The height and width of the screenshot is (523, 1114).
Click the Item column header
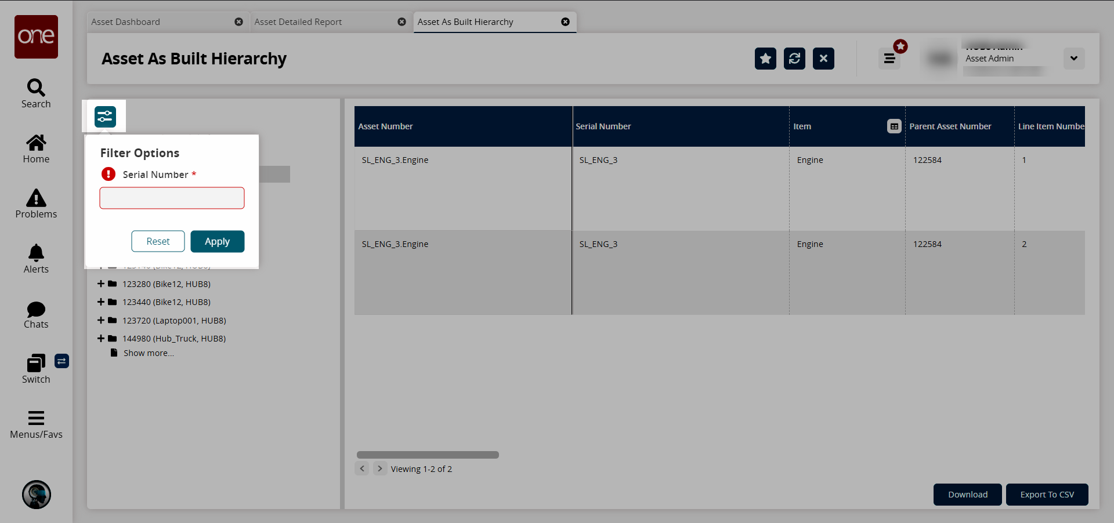[x=802, y=126]
